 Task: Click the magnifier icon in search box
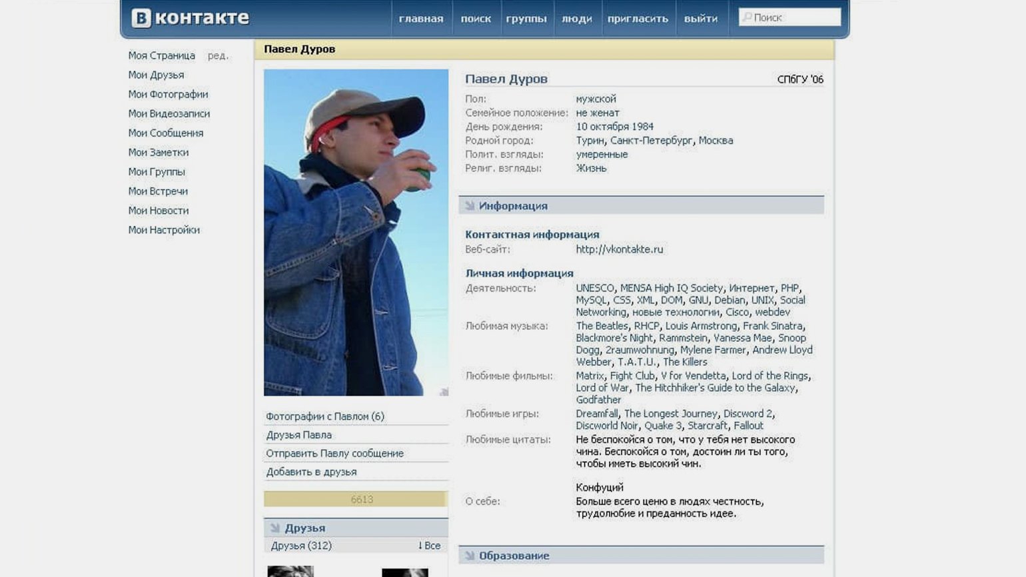[747, 17]
